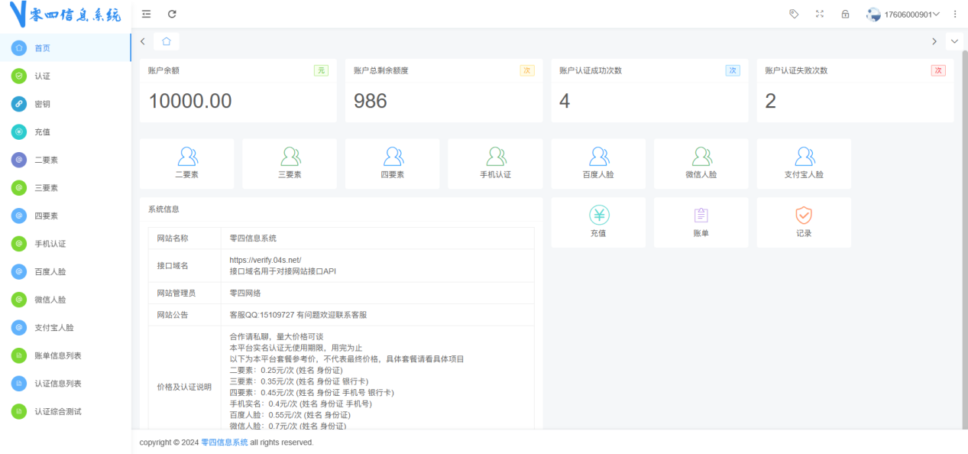This screenshot has height=454, width=968.
Task: Enter fullscreen using the expand icon
Action: [820, 14]
